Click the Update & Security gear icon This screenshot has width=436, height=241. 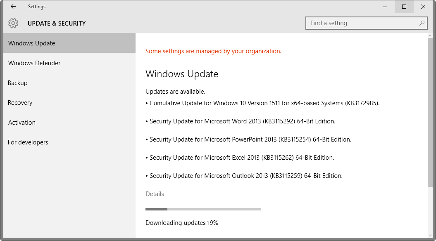13,24
